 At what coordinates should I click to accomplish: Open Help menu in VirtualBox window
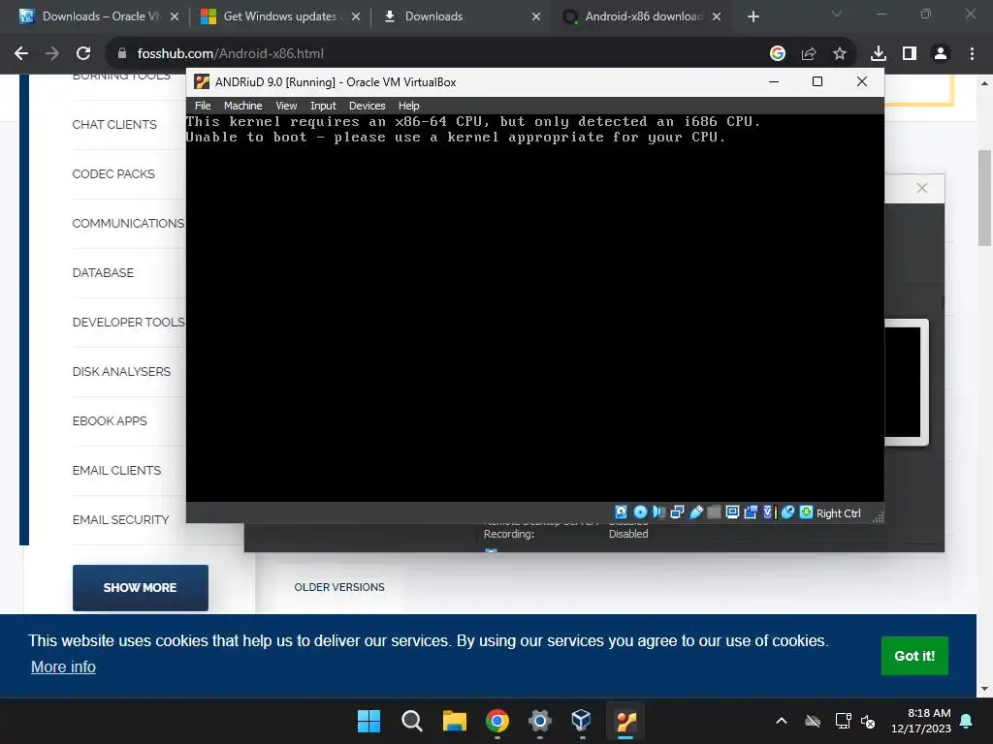pos(408,106)
